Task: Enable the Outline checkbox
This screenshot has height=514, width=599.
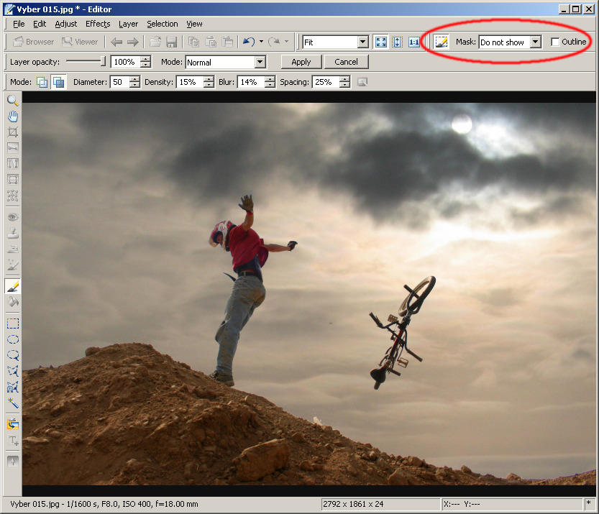Action: (555, 42)
